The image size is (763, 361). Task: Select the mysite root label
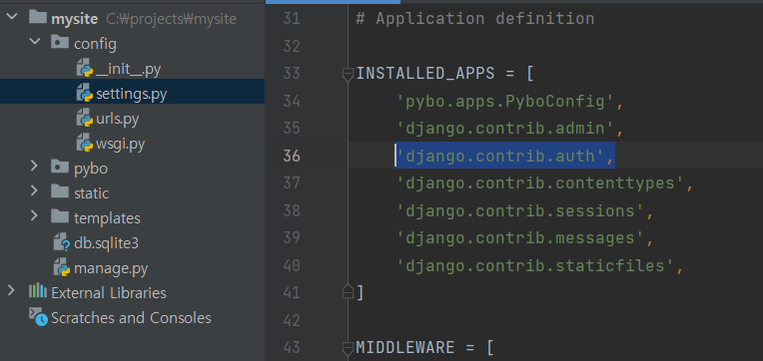pyautogui.click(x=76, y=19)
